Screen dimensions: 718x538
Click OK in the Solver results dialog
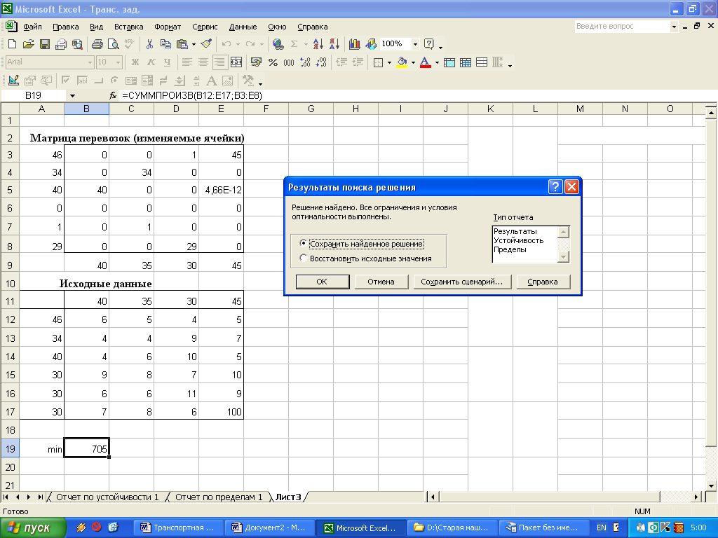[x=323, y=282]
